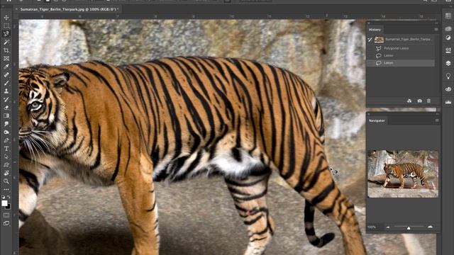
Task: Select the Dodge tool
Action: [x=6, y=132]
